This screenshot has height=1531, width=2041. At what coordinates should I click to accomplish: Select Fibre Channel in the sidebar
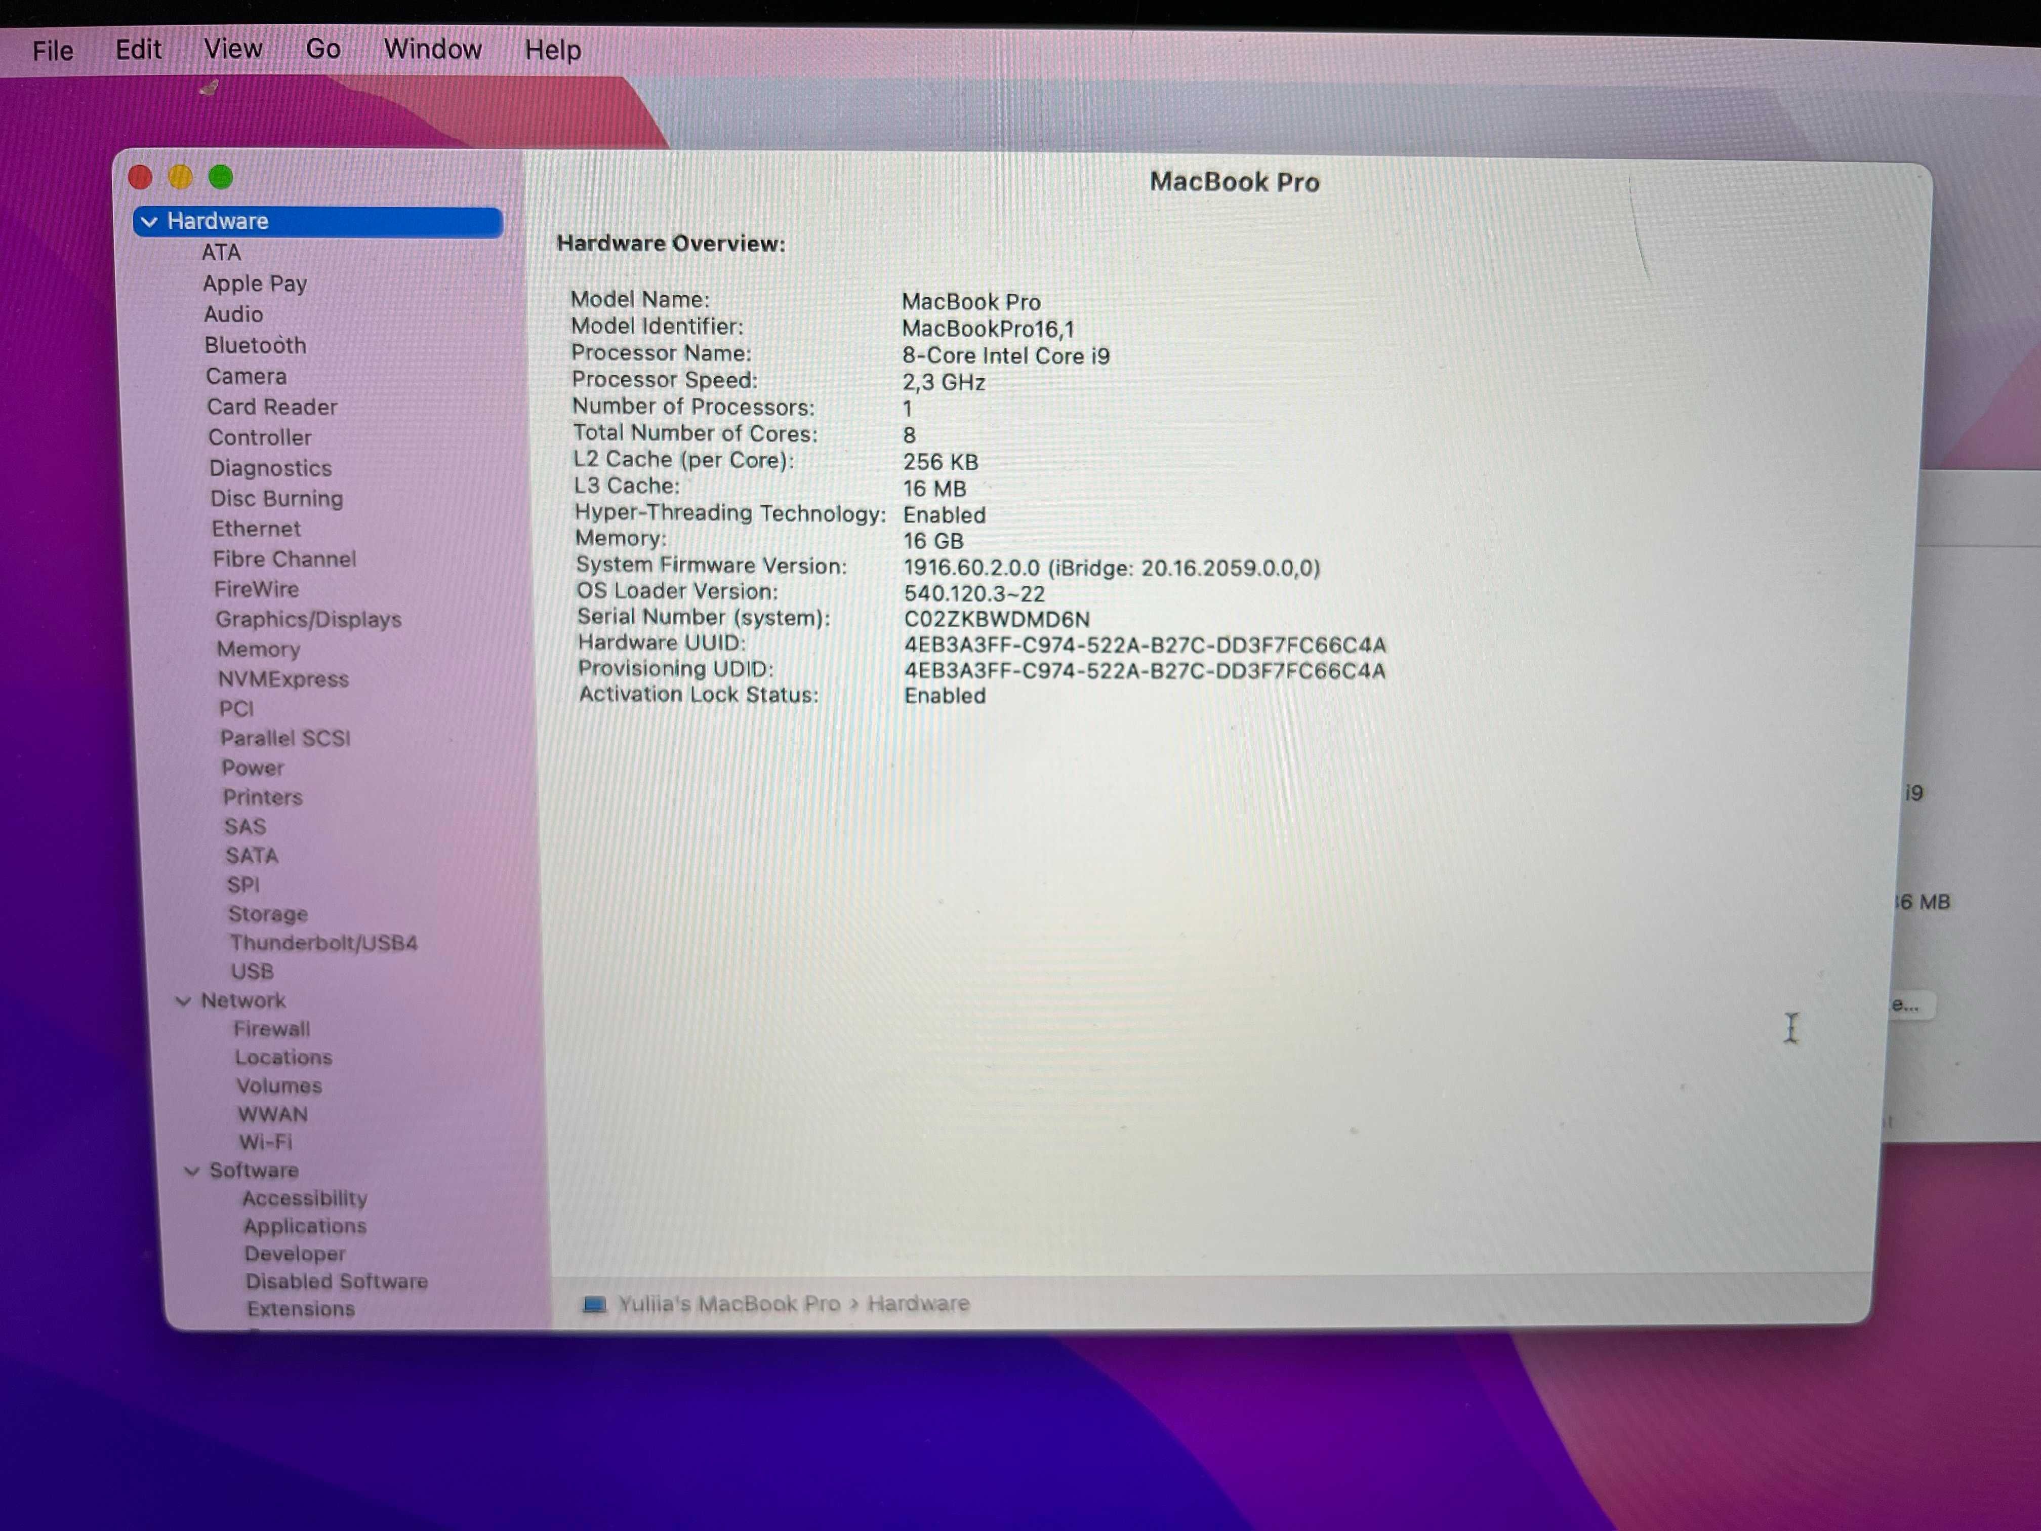(x=283, y=558)
